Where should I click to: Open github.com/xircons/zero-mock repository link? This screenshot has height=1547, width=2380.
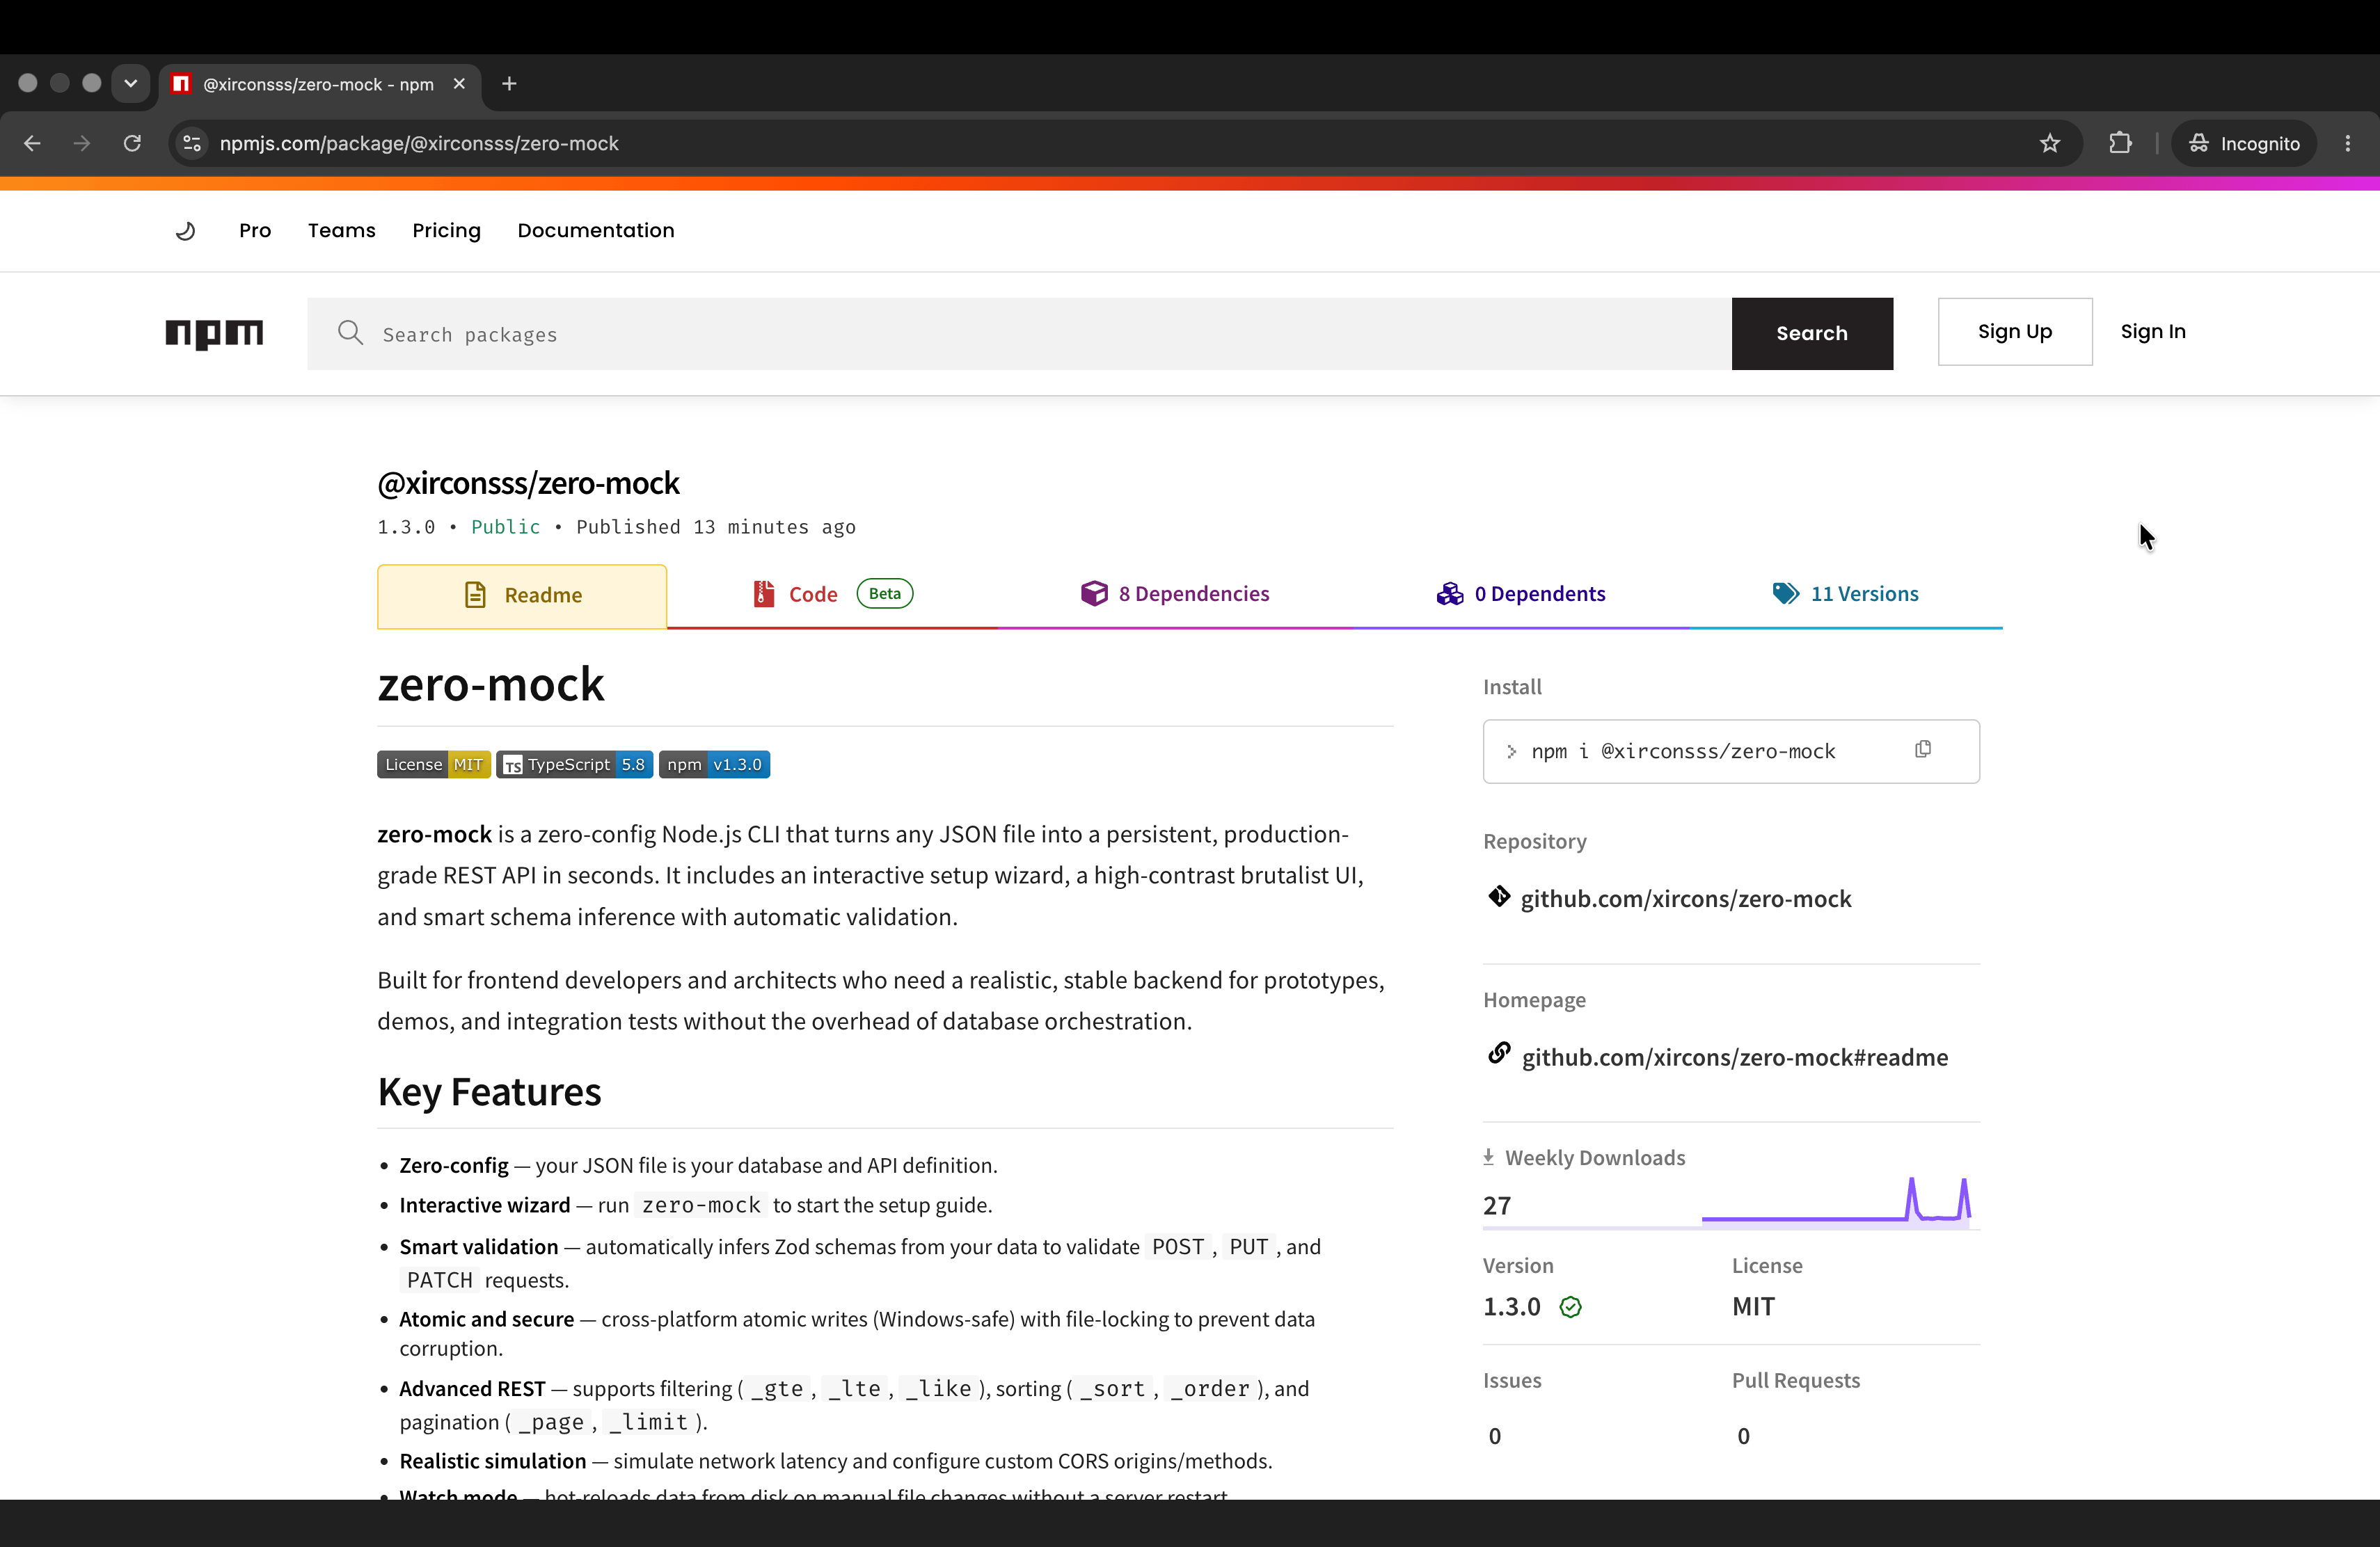1686,899
